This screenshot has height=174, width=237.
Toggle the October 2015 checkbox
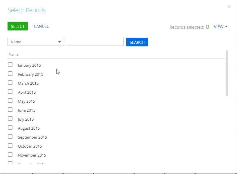coord(10,146)
